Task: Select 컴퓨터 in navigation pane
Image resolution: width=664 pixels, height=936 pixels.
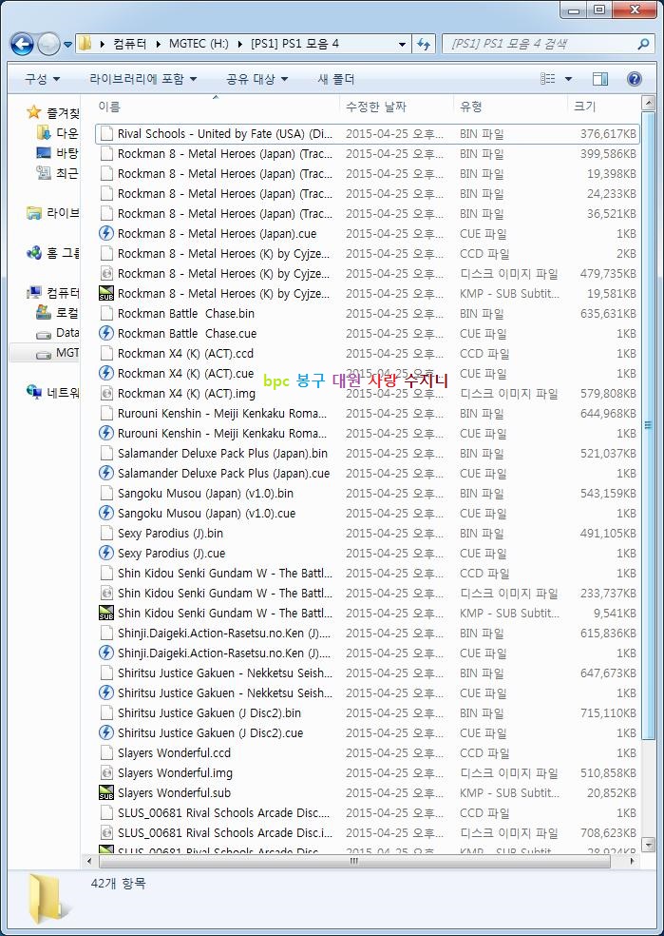Action: coord(52,293)
